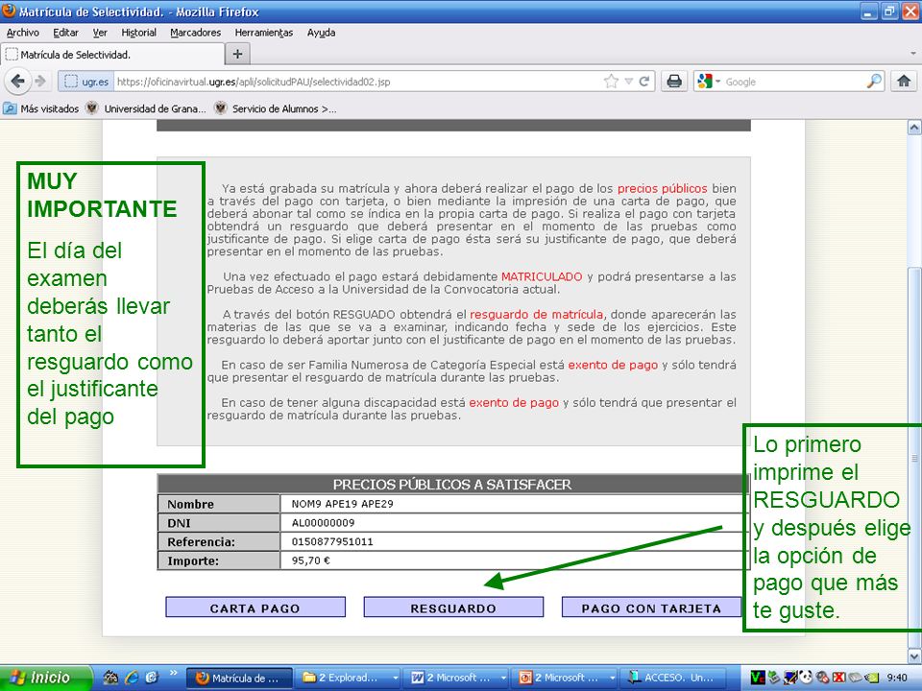The image size is (922, 691).
Task: Click the forward navigation arrow
Action: click(40, 81)
